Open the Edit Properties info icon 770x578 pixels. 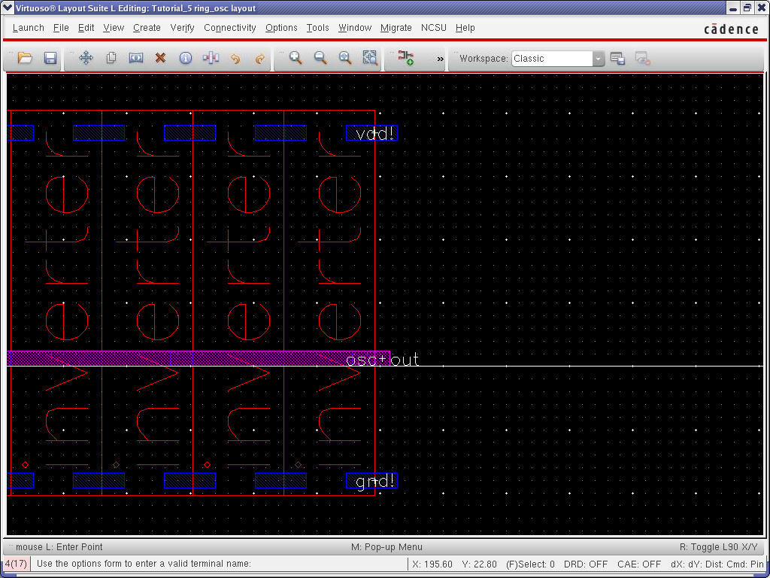186,58
